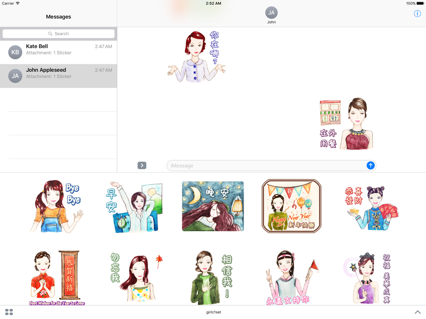Image resolution: width=426 pixels, height=319 pixels.
Task: Tap the battery indicator in status bar
Action: 420,3
